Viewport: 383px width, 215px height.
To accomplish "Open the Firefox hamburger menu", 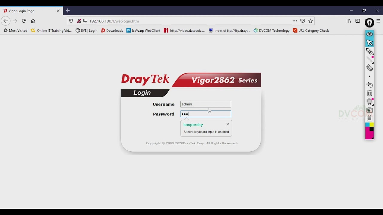I will (378, 21).
